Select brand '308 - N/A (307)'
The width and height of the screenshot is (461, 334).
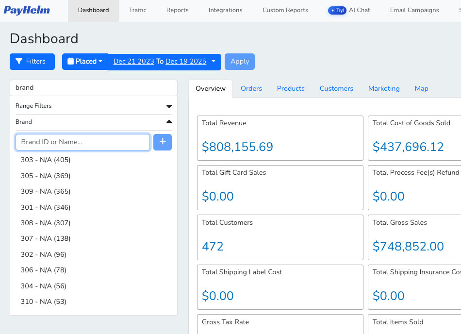pyautogui.click(x=46, y=223)
